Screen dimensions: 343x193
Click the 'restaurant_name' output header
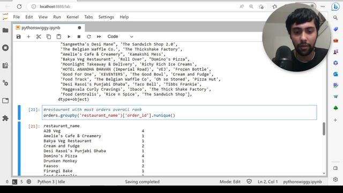(x=62, y=126)
